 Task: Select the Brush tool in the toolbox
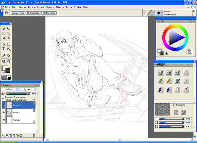click(x=4, y=29)
